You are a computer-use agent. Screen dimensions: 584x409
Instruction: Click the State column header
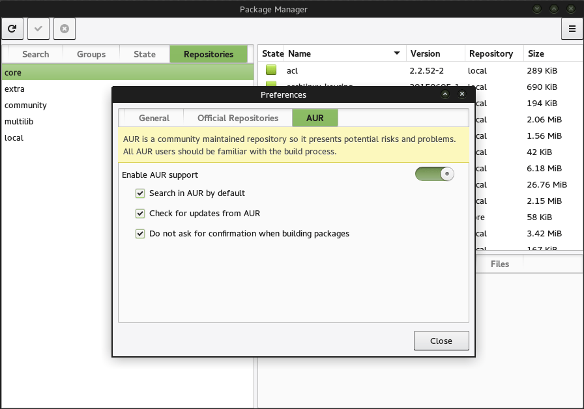click(272, 53)
